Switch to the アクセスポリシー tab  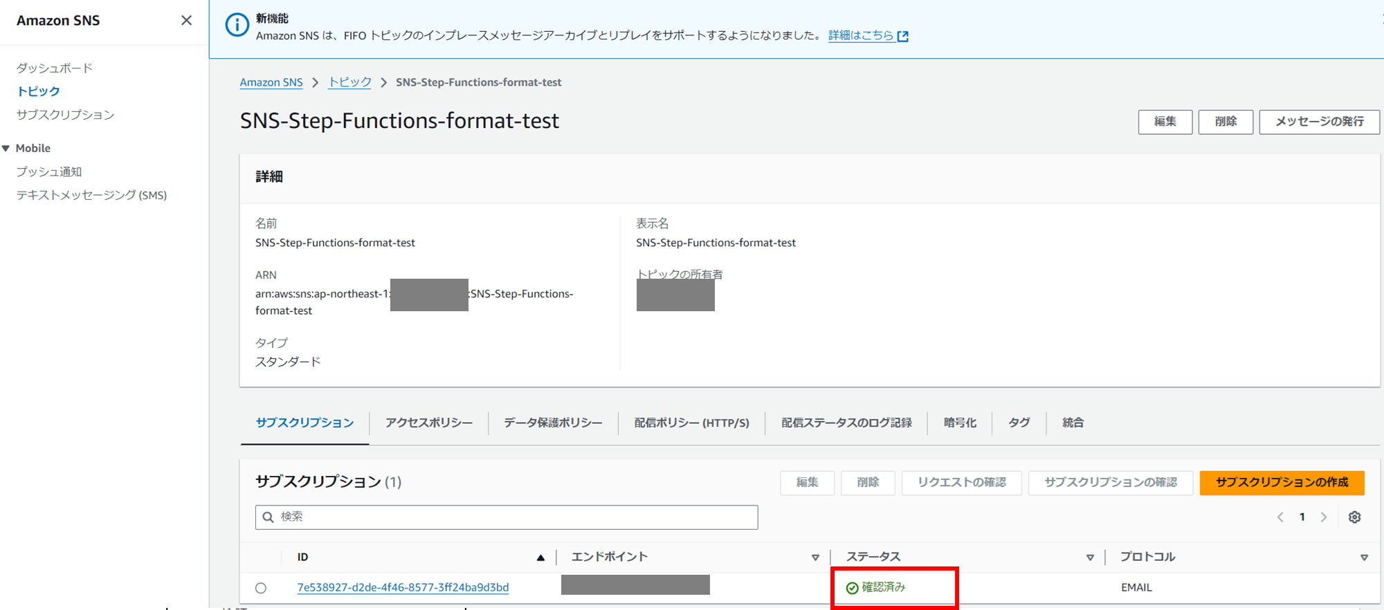coord(429,423)
